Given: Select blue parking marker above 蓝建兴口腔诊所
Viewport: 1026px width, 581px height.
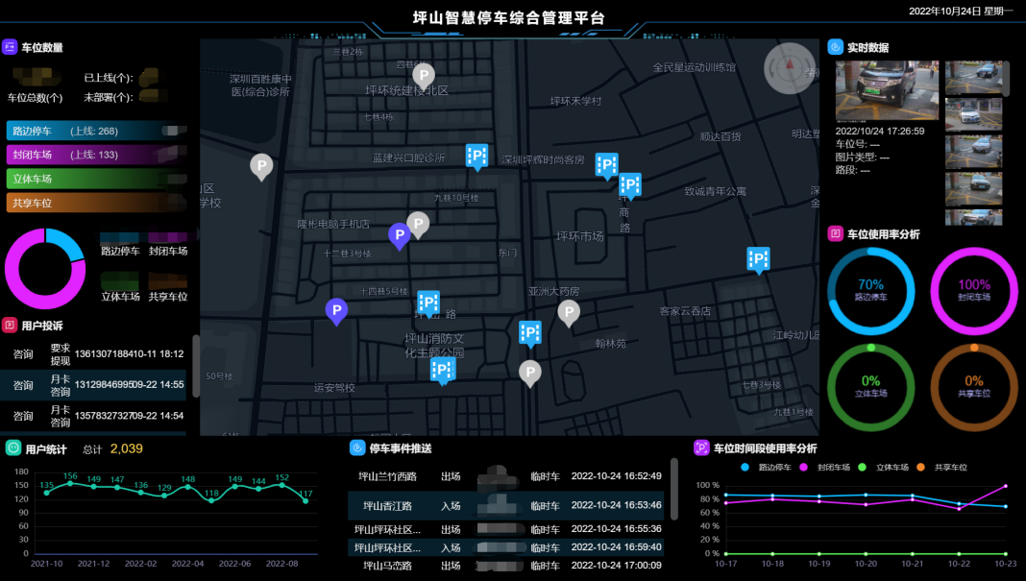Looking at the screenshot, I should 476,156.
